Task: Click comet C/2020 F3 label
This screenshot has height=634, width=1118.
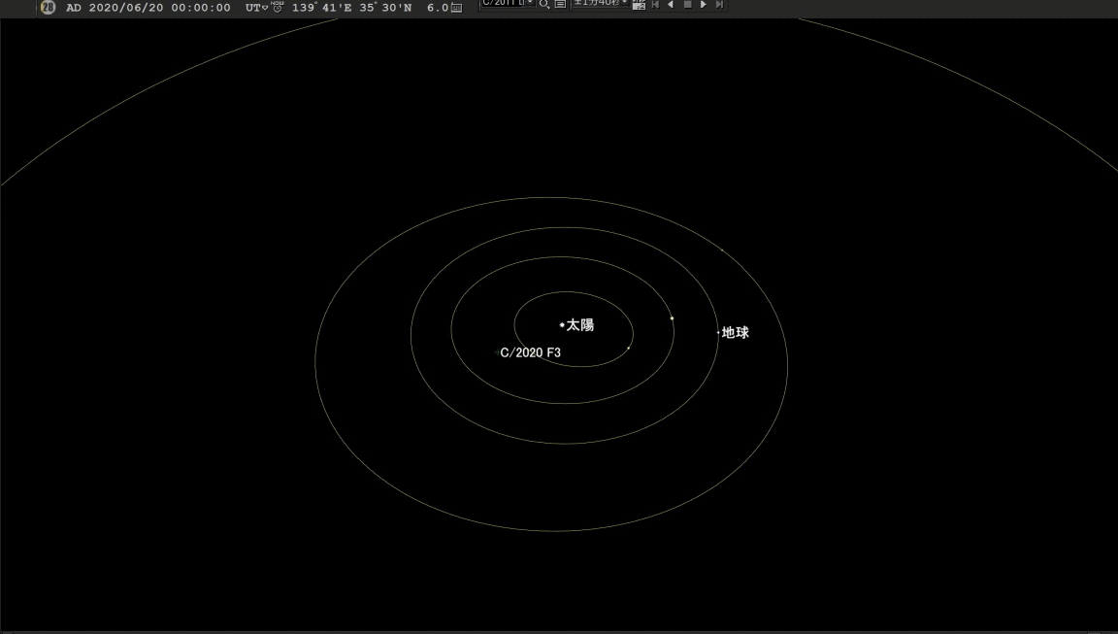Action: pos(531,353)
